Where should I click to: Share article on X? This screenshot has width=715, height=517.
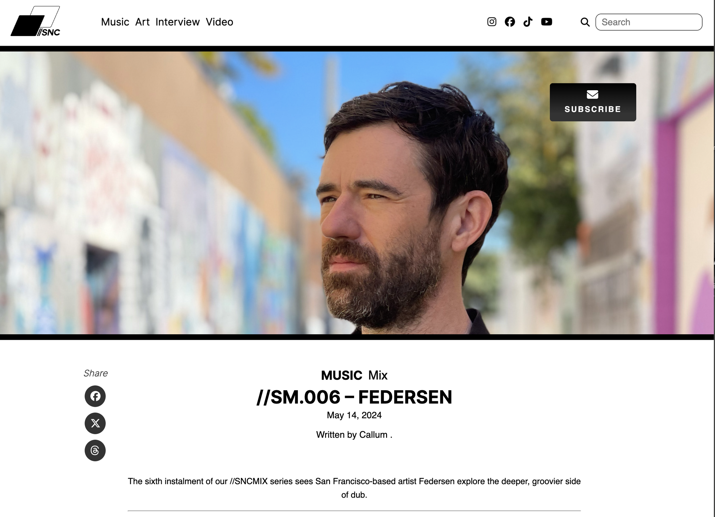95,423
